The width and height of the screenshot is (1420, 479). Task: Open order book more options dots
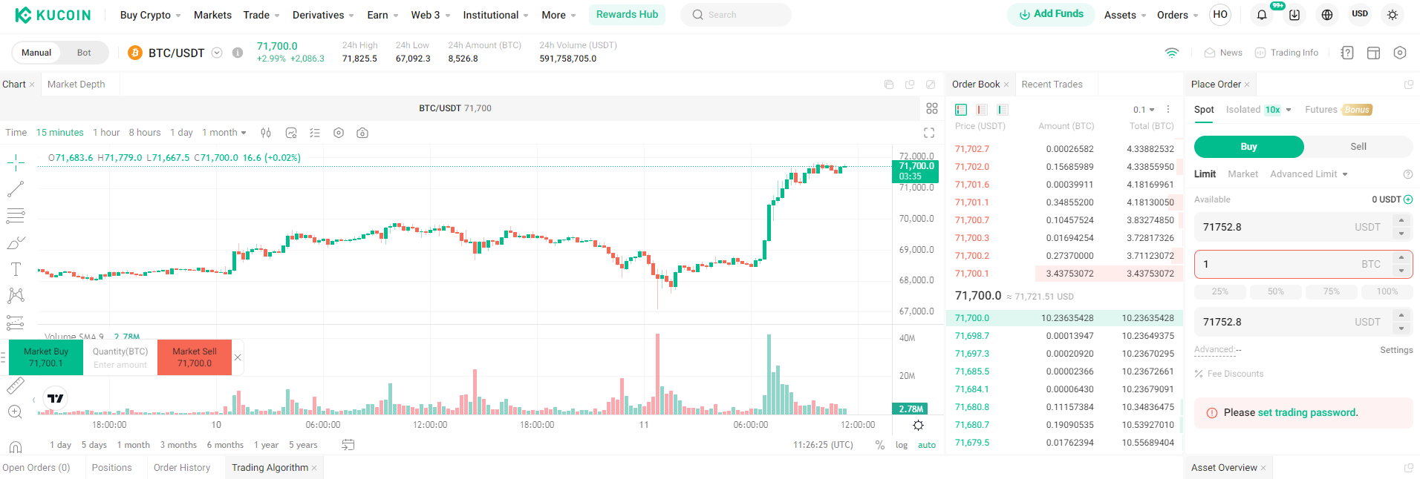coord(1168,109)
